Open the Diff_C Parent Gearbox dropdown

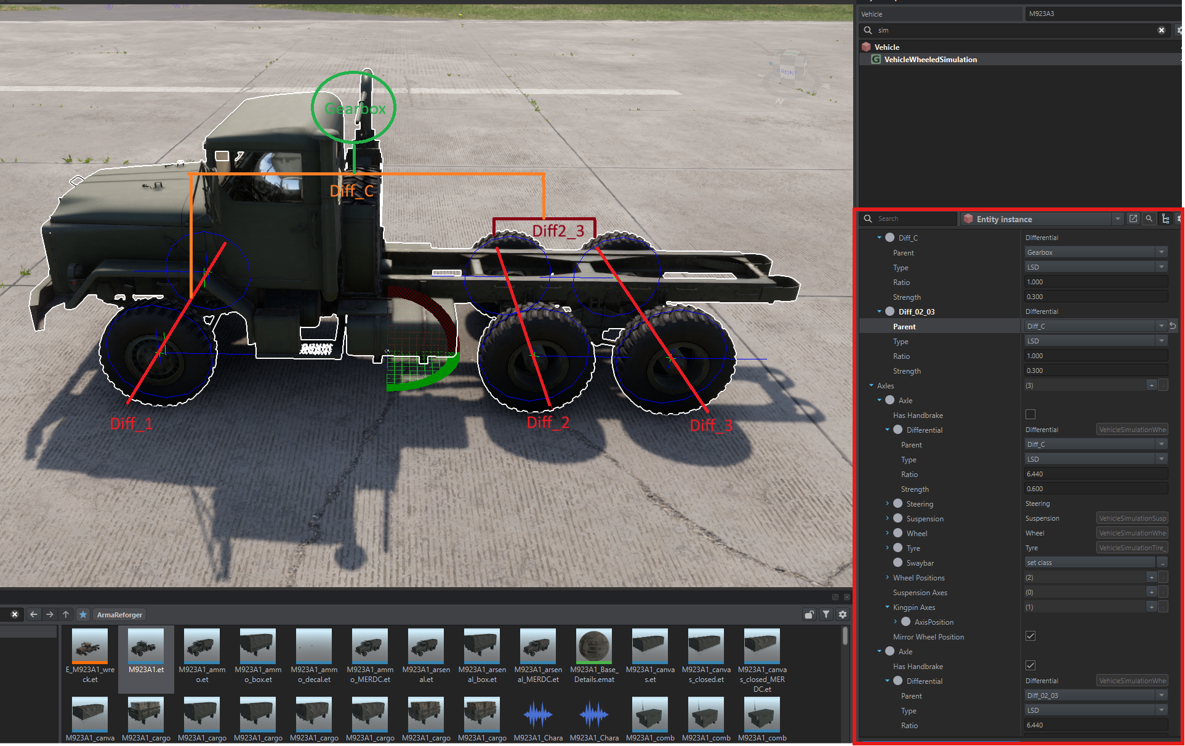(x=1096, y=252)
